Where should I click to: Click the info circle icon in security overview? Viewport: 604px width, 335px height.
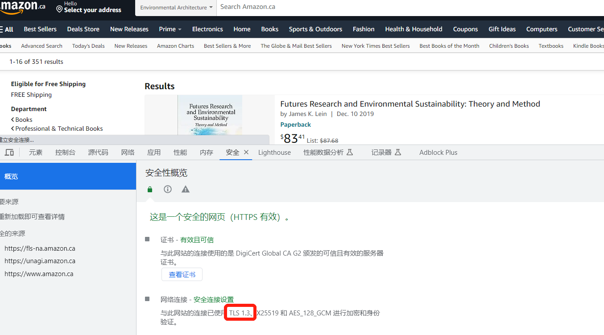point(167,189)
